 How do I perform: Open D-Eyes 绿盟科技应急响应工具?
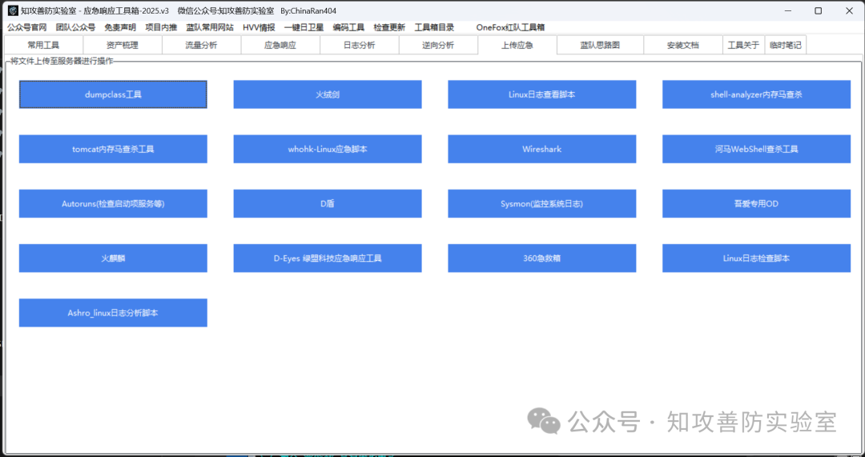click(x=328, y=258)
